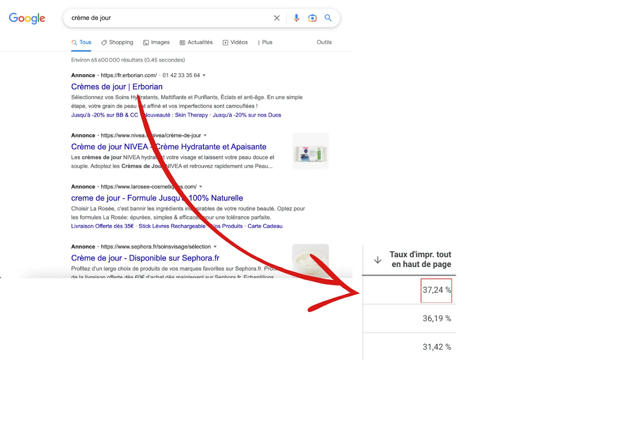Switch to the Shopping tab
628x445 pixels.
point(117,42)
